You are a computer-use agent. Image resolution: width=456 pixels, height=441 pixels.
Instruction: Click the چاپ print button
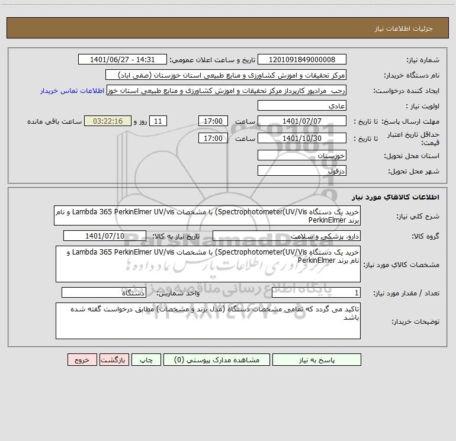(x=146, y=359)
